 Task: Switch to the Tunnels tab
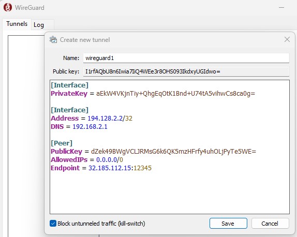17,24
